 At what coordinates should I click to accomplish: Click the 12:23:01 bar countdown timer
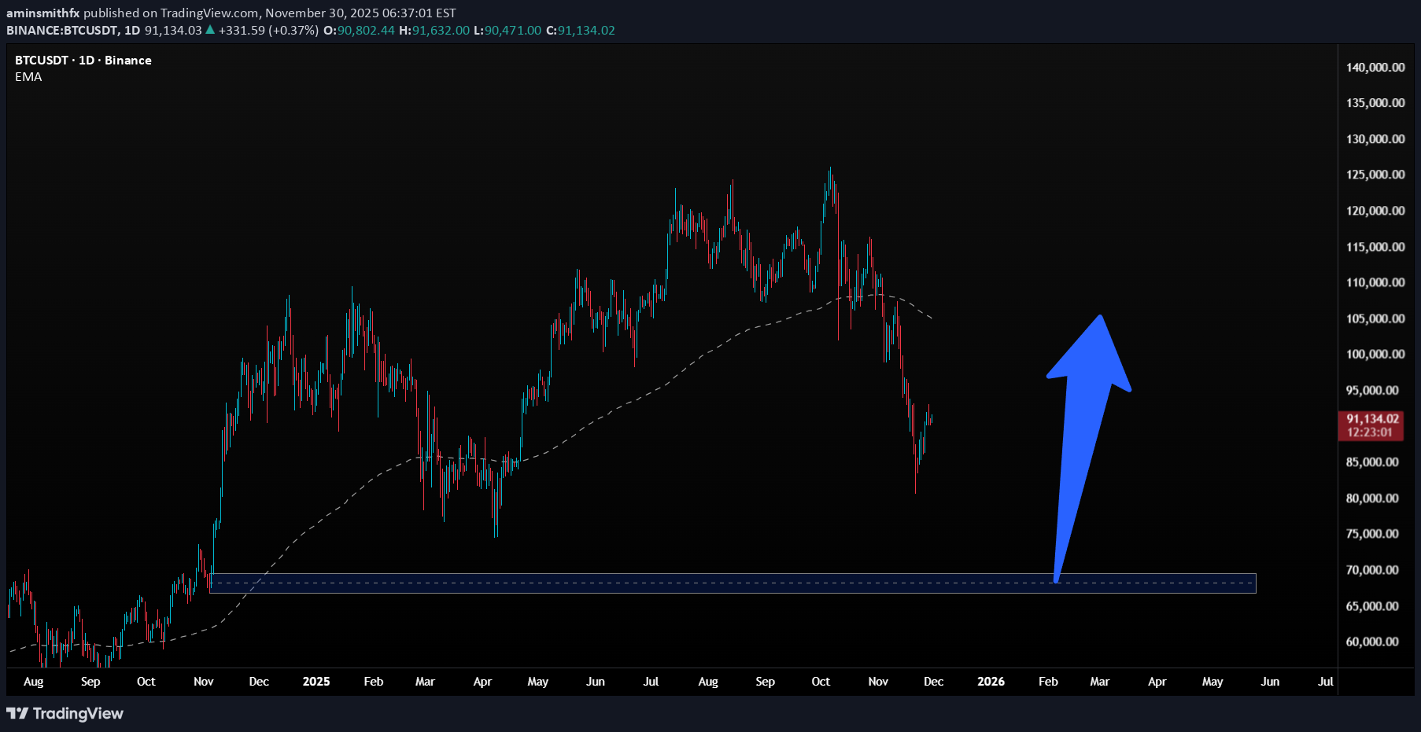tap(1369, 432)
